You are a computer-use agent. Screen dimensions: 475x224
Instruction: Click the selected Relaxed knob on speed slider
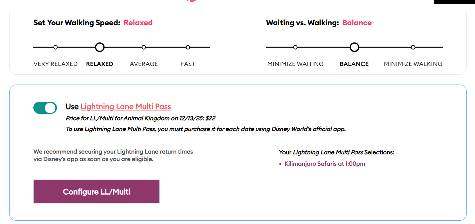coord(100,47)
